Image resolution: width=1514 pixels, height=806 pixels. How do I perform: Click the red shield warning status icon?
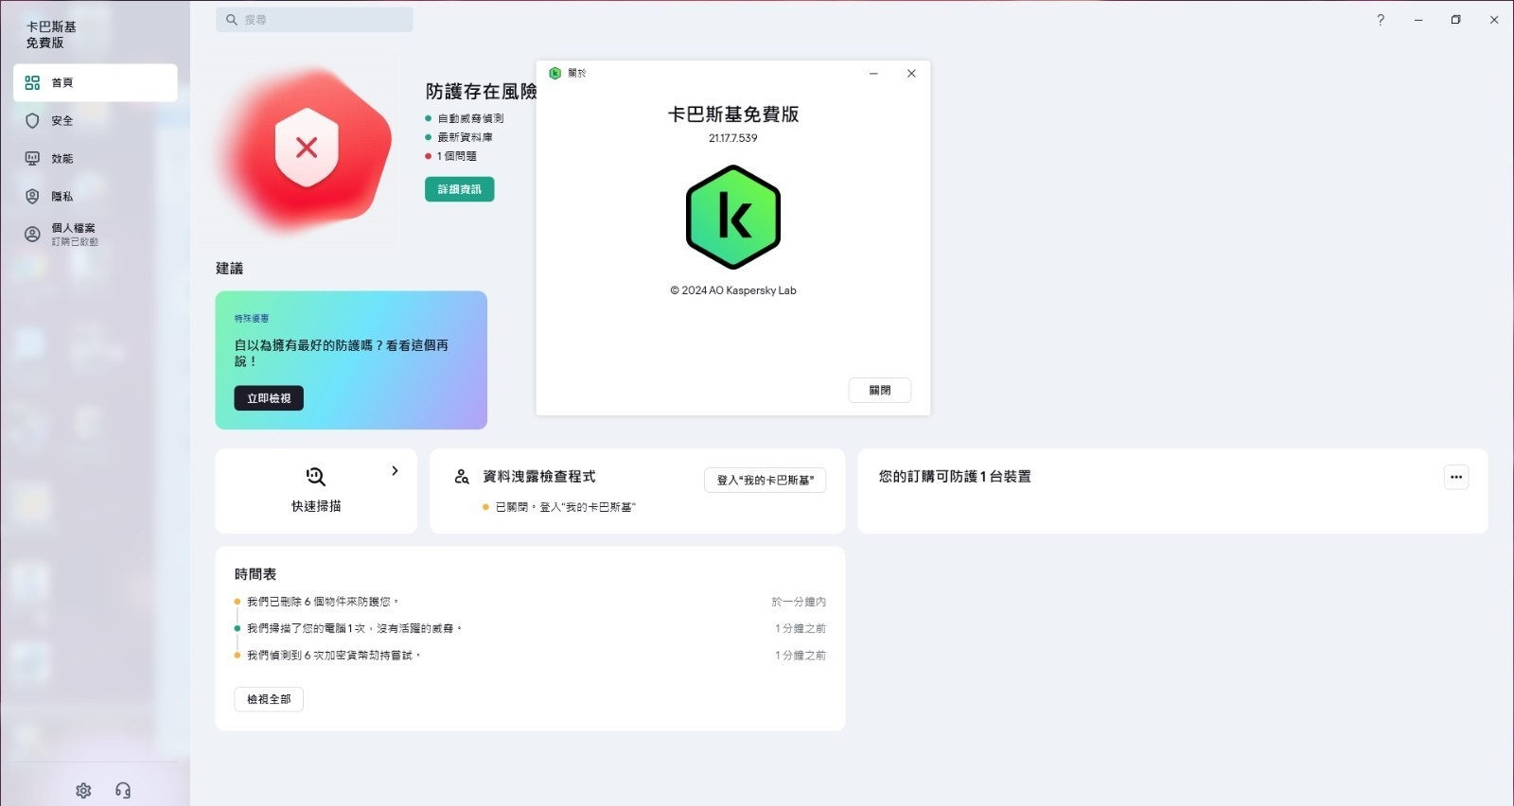307,148
